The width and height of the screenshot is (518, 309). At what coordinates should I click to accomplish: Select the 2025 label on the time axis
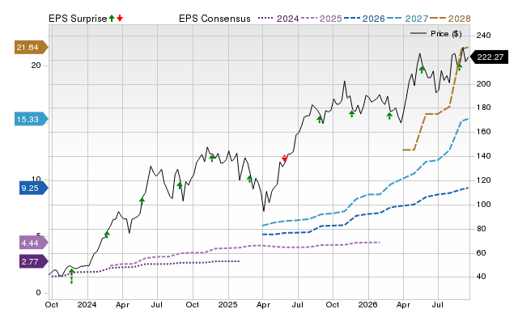(227, 304)
